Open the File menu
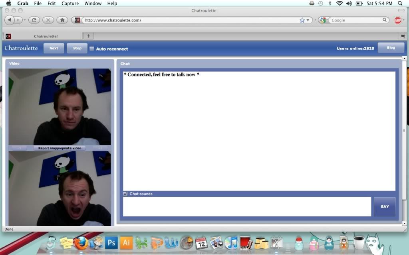 pos(38,3)
